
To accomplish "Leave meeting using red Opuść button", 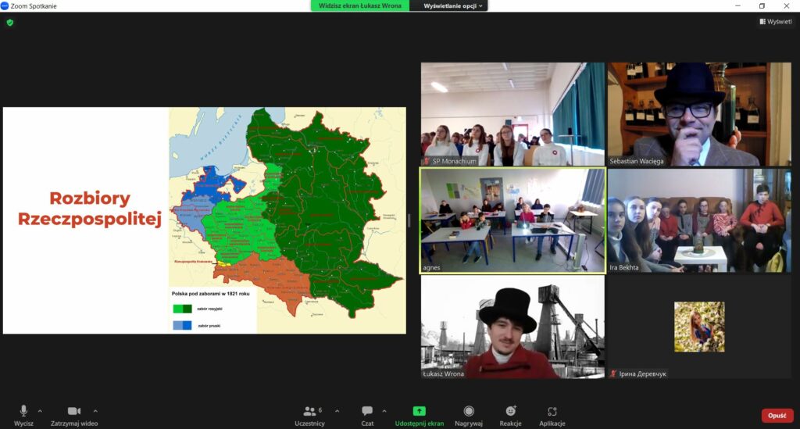I will (x=777, y=415).
